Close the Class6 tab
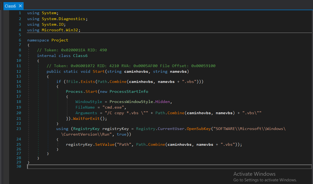 tap(20, 6)
